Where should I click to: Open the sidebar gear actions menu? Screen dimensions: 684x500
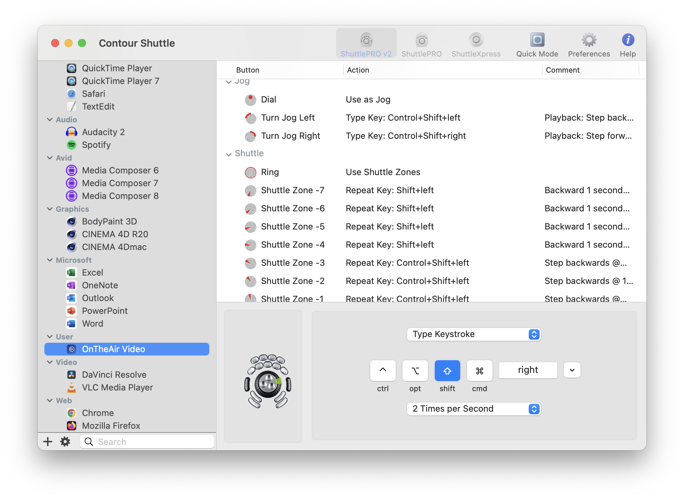click(x=65, y=442)
